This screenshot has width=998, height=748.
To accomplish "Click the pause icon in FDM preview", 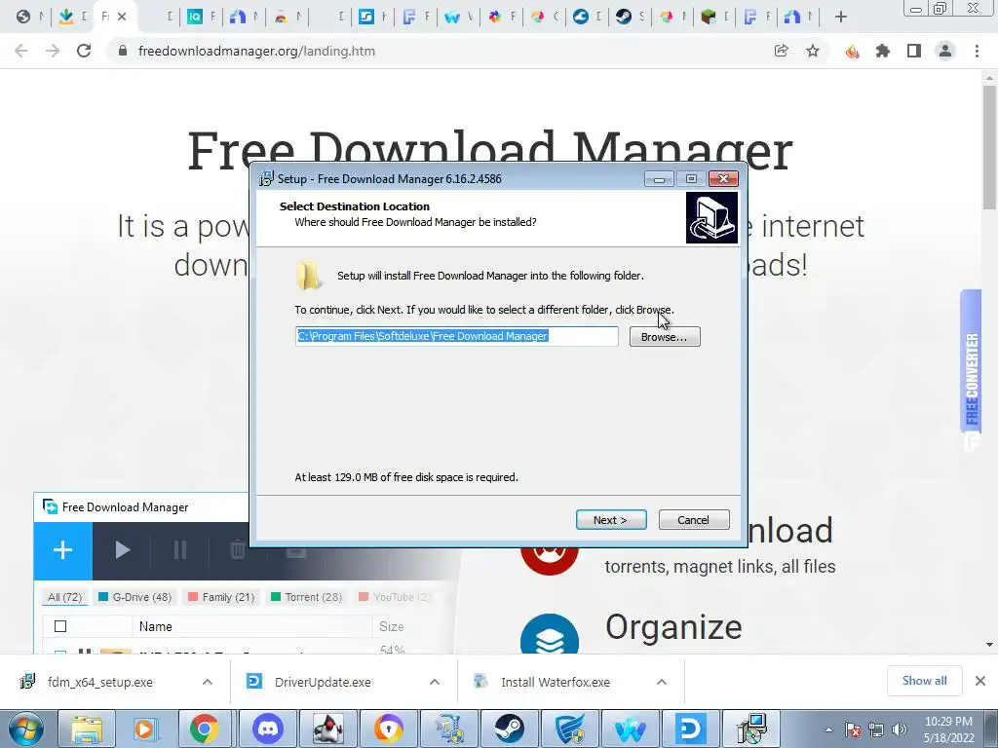I will (180, 550).
